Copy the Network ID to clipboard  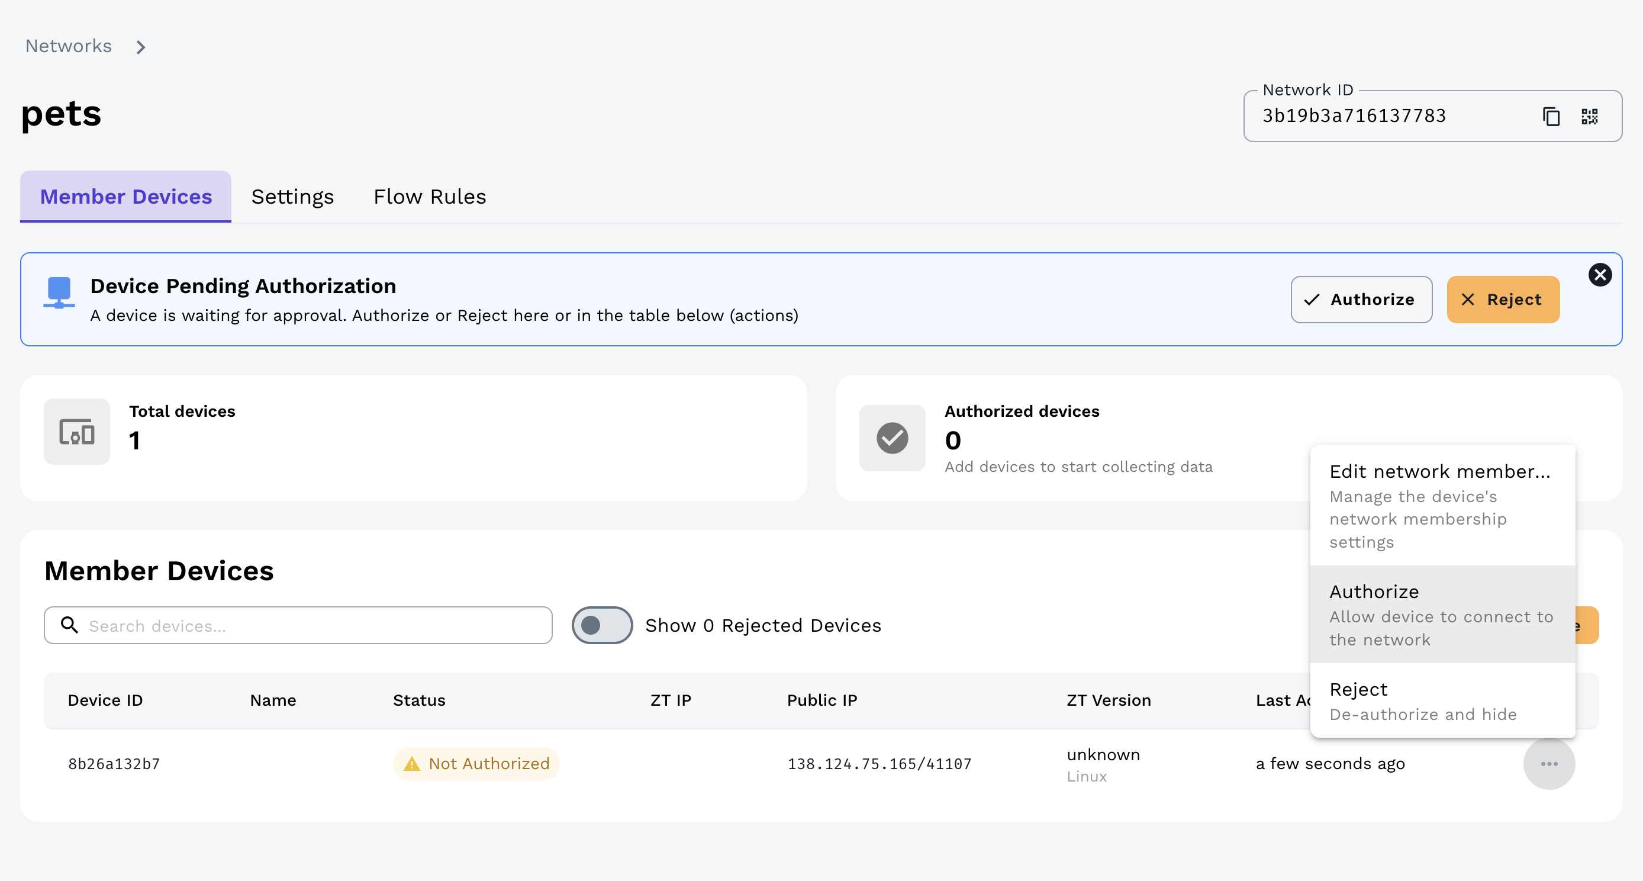(1551, 117)
